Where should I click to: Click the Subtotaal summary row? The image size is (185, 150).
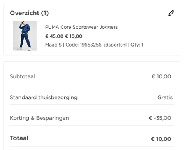(92, 76)
